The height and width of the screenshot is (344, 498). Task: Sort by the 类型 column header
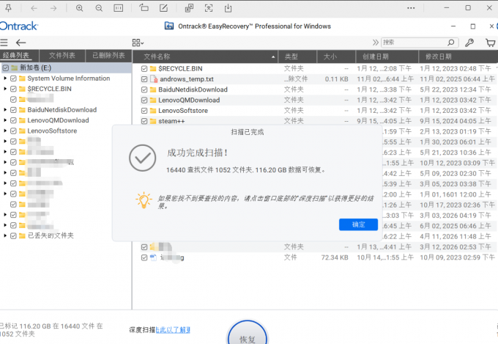point(297,56)
